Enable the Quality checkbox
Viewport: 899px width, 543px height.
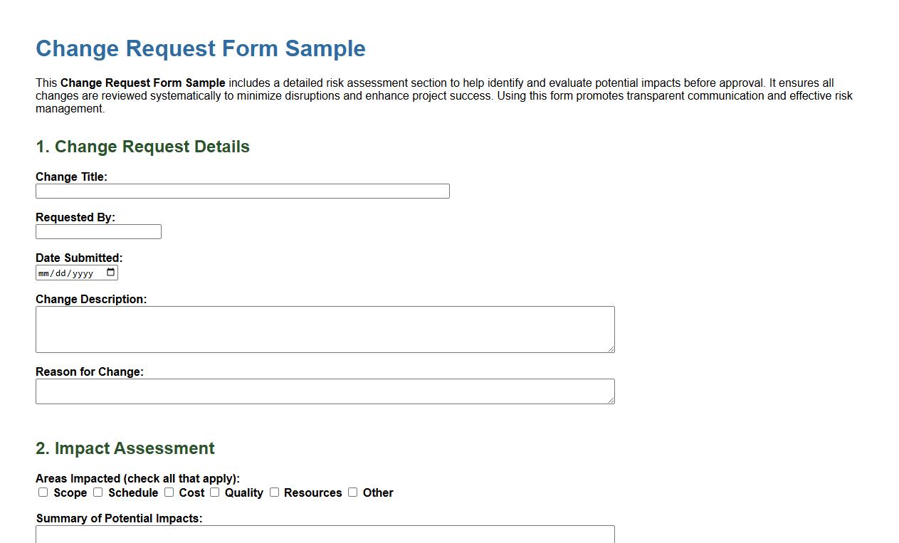click(x=214, y=492)
